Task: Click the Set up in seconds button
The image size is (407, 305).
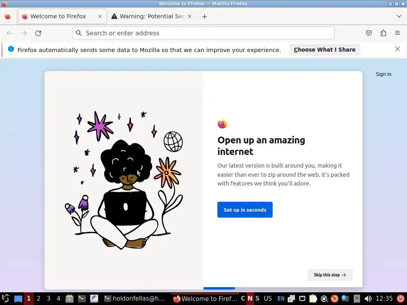Action: 245,210
